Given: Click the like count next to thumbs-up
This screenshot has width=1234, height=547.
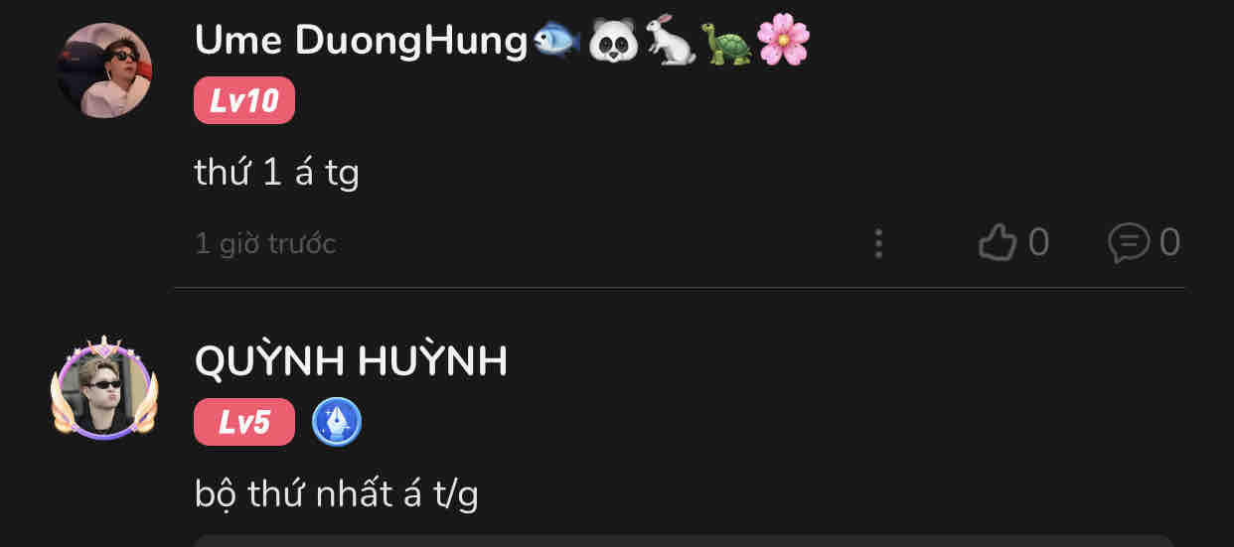Looking at the screenshot, I should coord(1038,242).
